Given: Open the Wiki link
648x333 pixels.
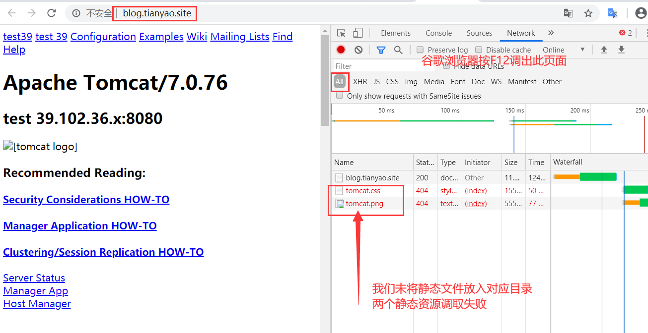Looking at the screenshot, I should 197,37.
